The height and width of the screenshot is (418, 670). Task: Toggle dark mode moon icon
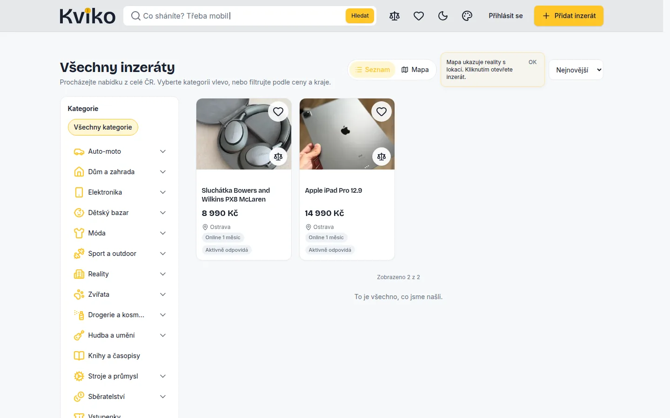click(x=443, y=16)
